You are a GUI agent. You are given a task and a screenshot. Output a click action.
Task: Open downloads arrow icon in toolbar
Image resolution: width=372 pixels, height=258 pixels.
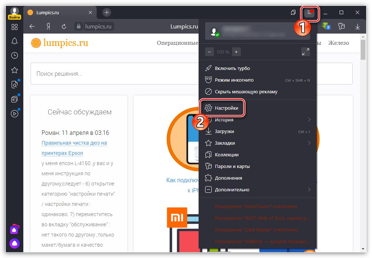point(357,26)
